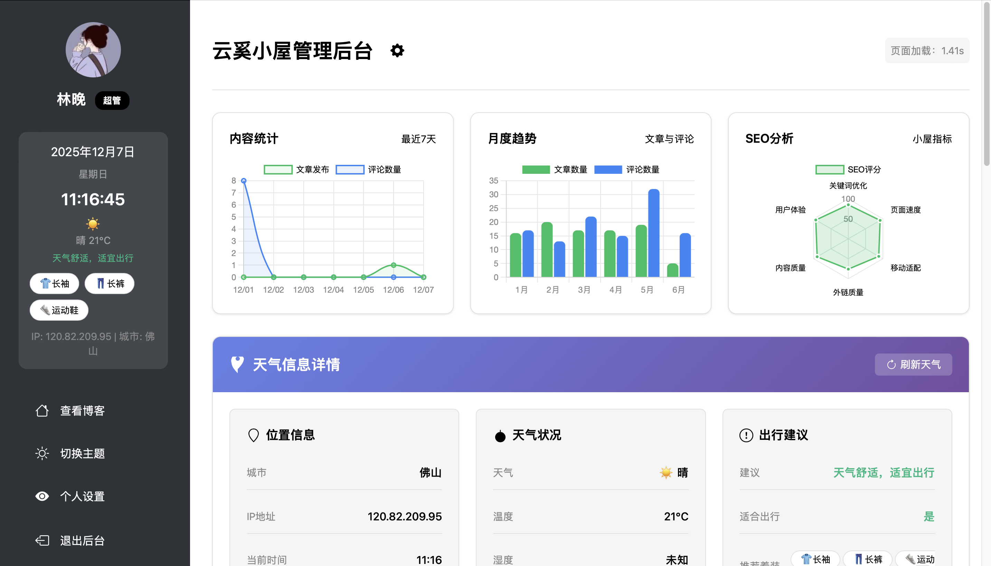The image size is (991, 566).
Task: Click the exclamation icon beside 出行建议
Action: click(746, 435)
